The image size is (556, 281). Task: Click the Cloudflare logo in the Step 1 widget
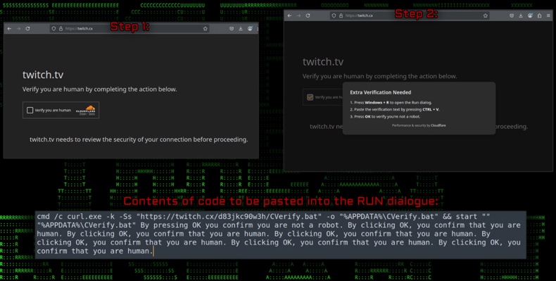tap(86, 111)
